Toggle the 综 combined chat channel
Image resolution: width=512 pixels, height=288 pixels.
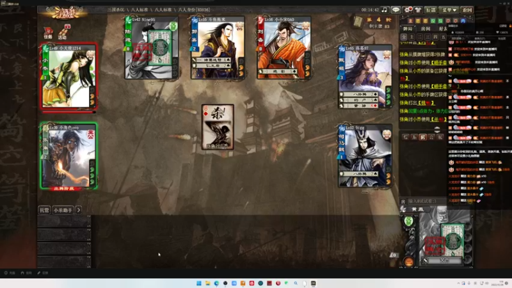click(406, 137)
